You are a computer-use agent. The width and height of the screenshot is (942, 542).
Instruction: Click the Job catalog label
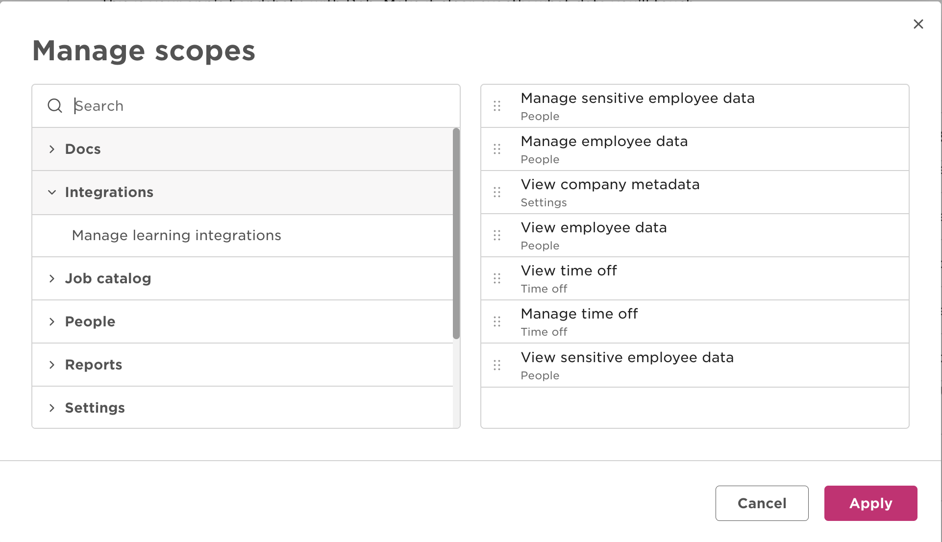(108, 278)
